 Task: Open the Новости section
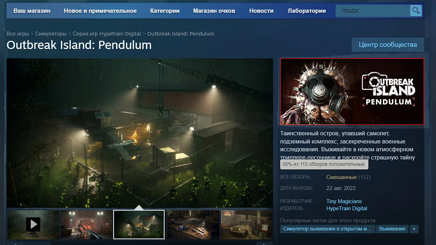(261, 11)
